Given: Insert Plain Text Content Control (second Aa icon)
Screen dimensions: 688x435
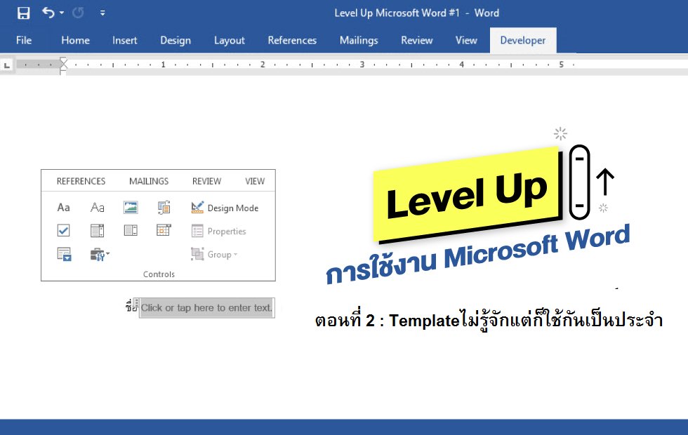Looking at the screenshot, I should pyautogui.click(x=98, y=207).
